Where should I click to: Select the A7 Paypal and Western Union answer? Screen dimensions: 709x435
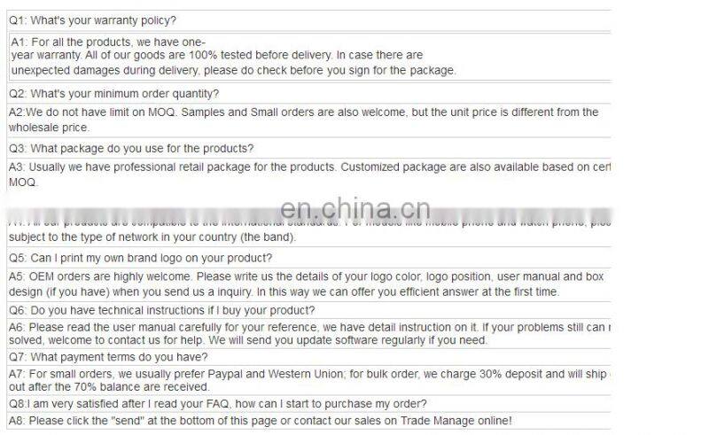pyautogui.click(x=310, y=374)
